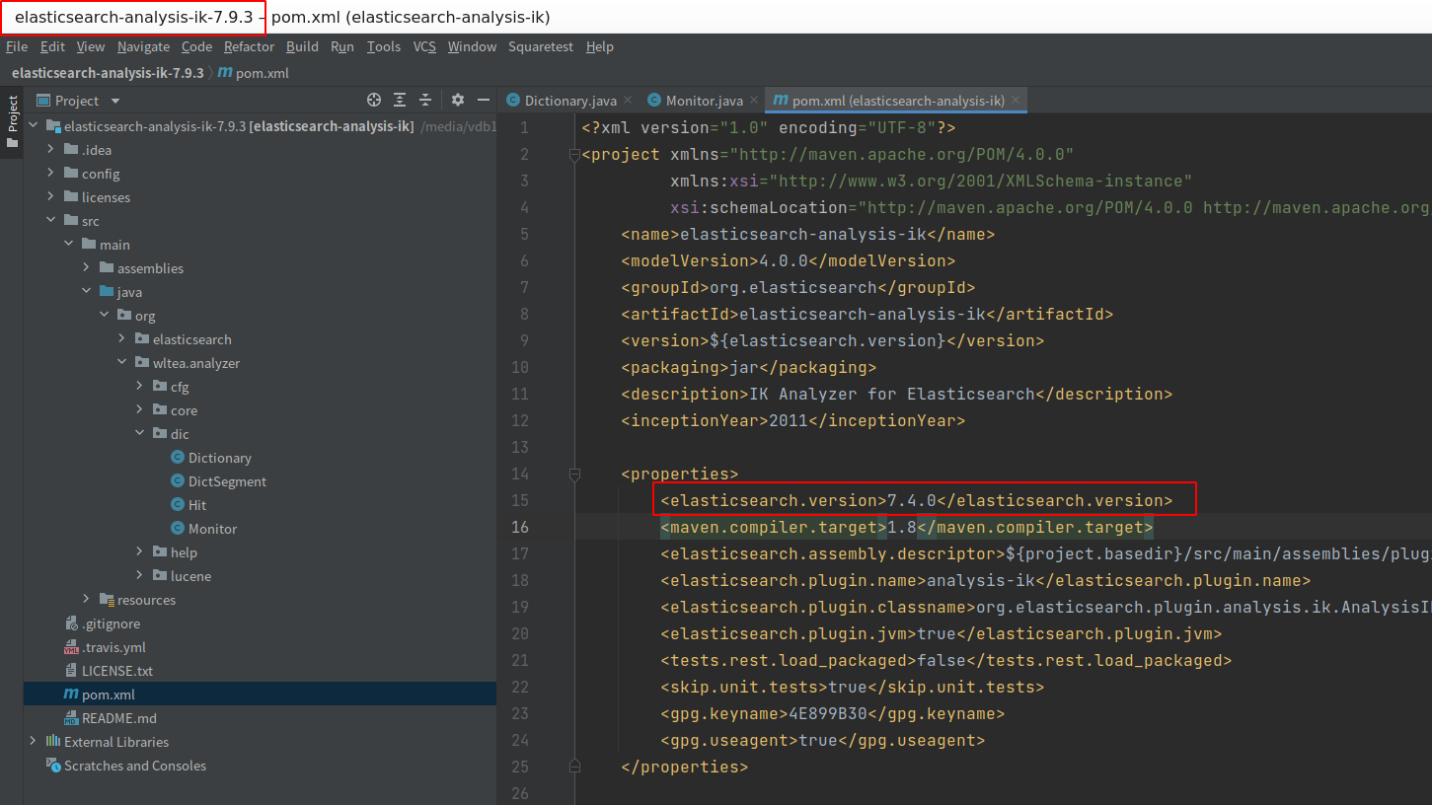The width and height of the screenshot is (1432, 805).
Task: Expand the assemblies folder
Action: coord(87,268)
